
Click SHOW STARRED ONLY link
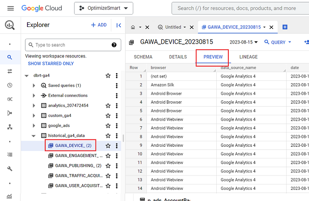(51, 64)
